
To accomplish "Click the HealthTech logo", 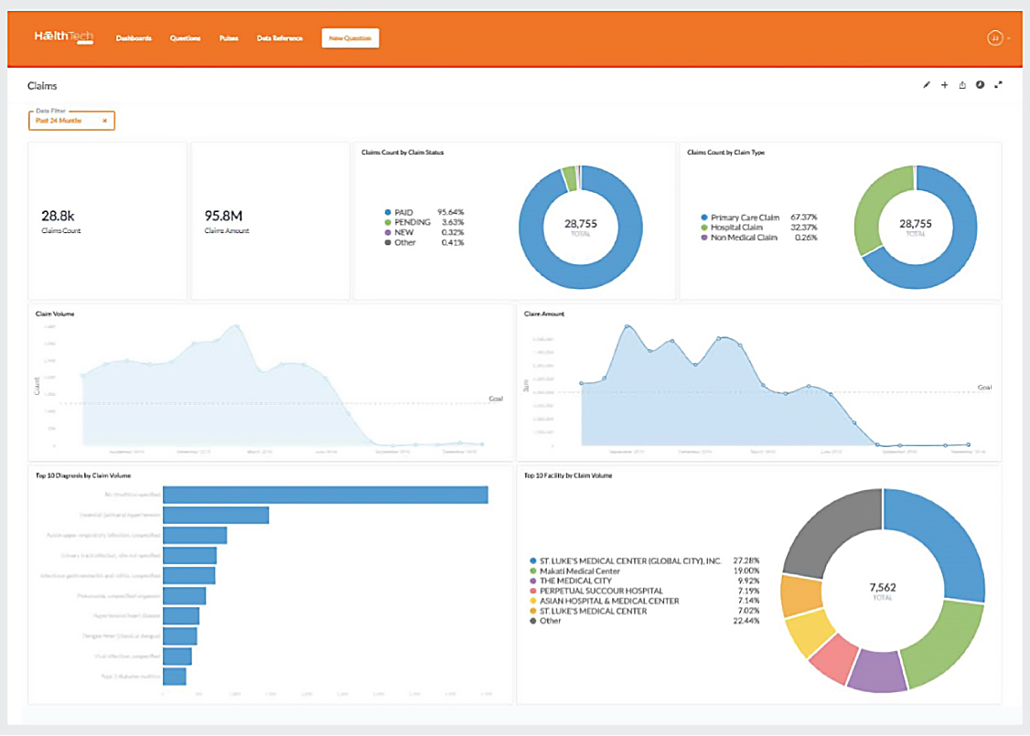I will pos(64,37).
